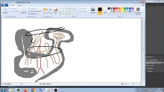Select the Eraser tool
Viewport: 164px width, 92px height.
tap(45, 13)
